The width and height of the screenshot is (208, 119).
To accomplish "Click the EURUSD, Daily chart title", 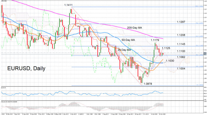I will pyautogui.click(x=26, y=68).
